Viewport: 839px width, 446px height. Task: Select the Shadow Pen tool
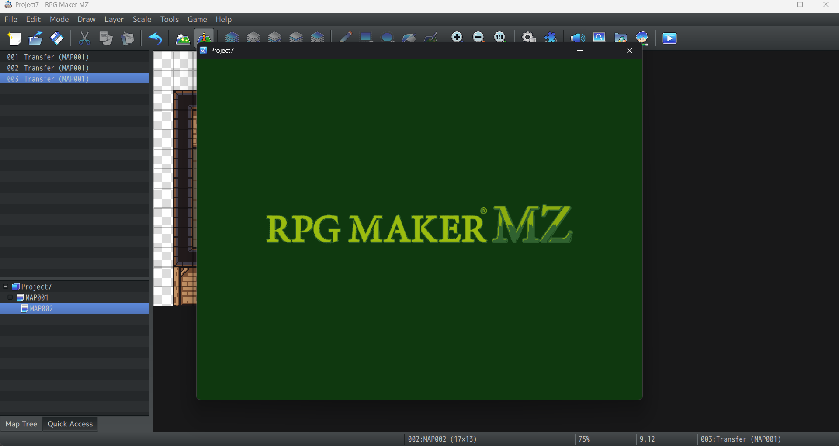[x=430, y=37]
